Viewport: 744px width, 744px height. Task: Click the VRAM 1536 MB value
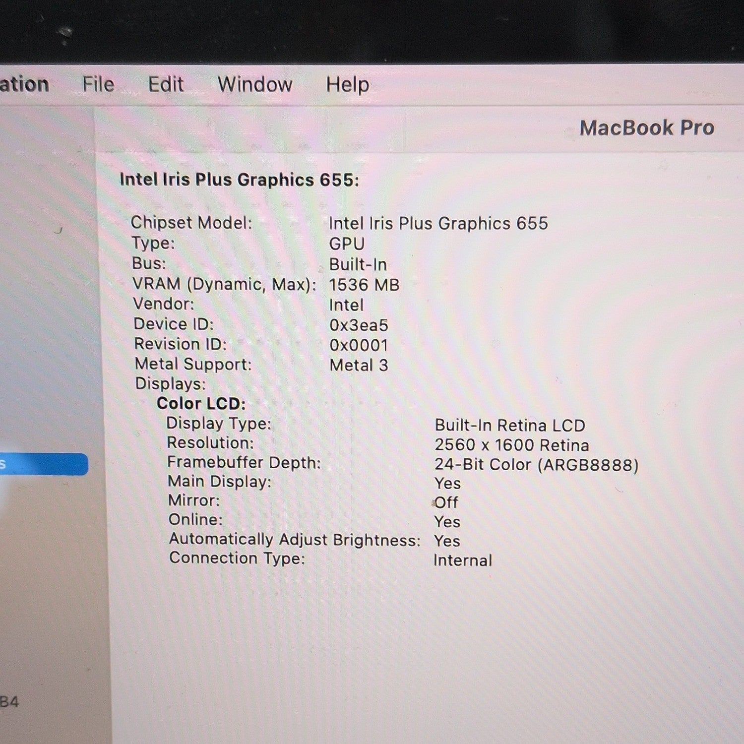click(364, 285)
